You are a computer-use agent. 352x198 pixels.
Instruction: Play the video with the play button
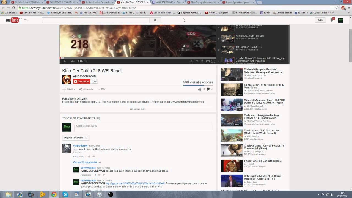[65, 61]
